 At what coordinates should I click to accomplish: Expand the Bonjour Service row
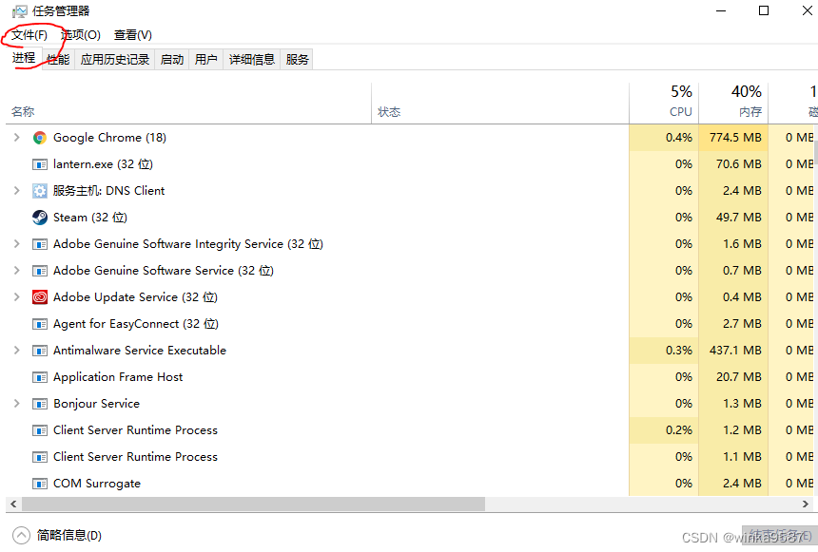17,404
